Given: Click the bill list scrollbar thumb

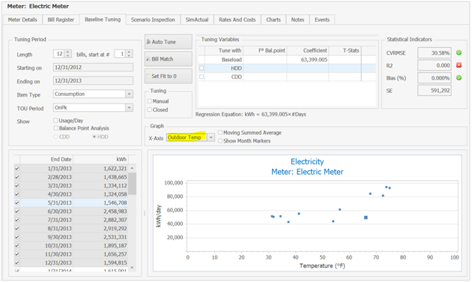Looking at the screenshot, I should tap(132, 184).
